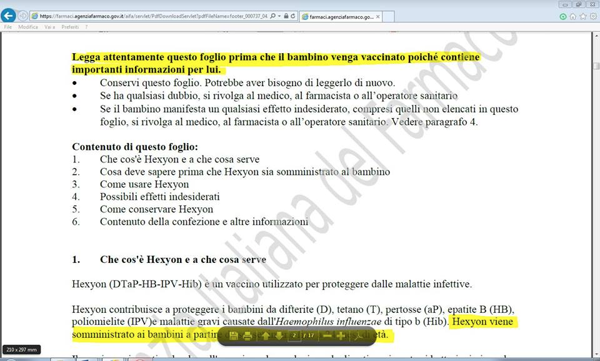Viewport: 600px width, 361px height.
Task: Click the text 'Conservi questo foglio.'
Action: pyautogui.click(x=151, y=83)
